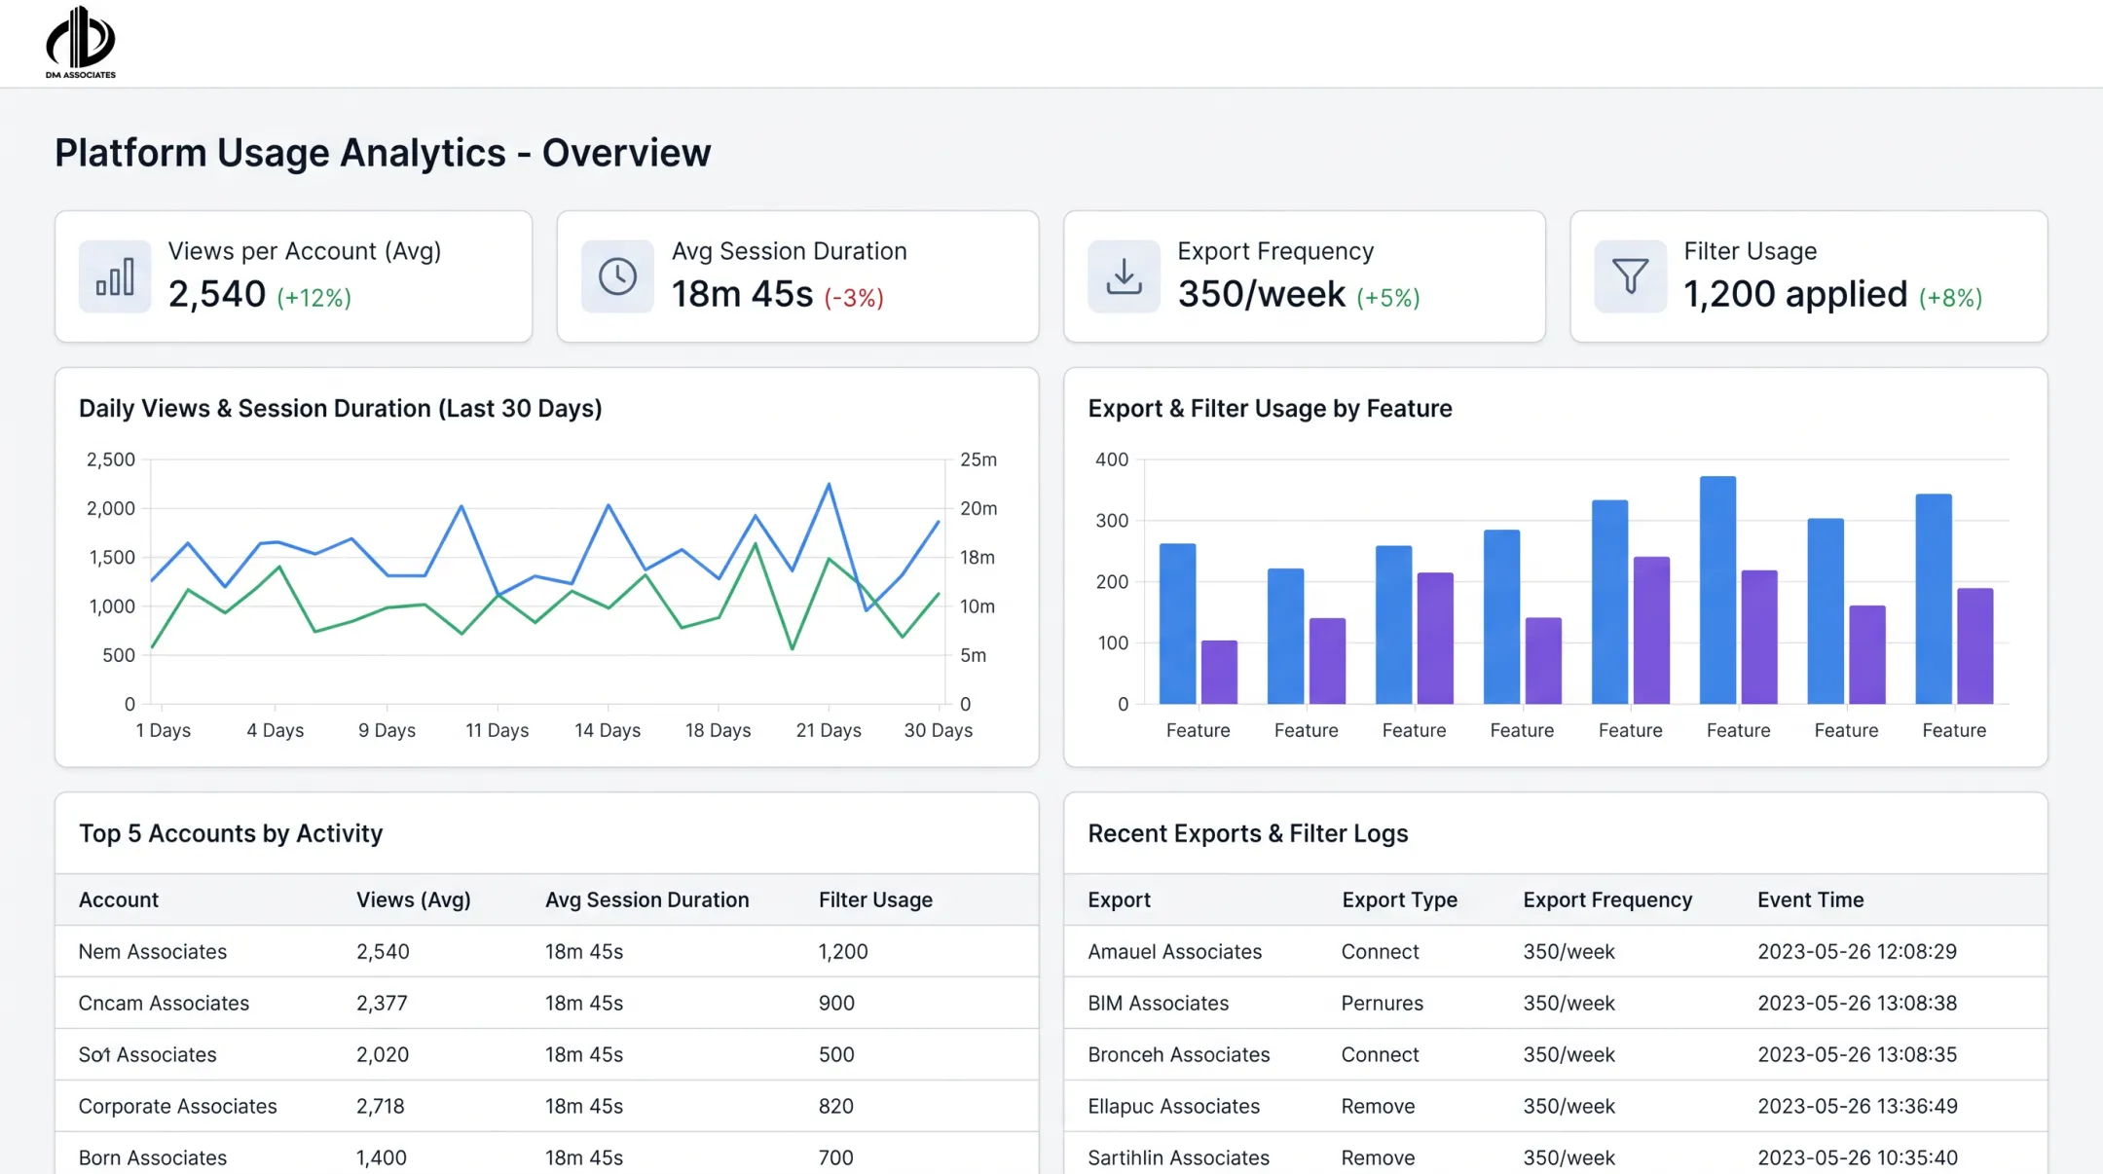Click the Daily Views & Session Duration chart title
Screen dimensions: 2103x1174
click(341, 408)
